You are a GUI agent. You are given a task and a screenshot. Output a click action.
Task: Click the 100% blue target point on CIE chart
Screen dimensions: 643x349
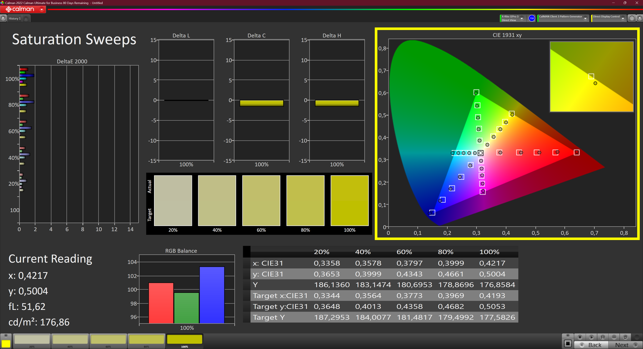point(432,213)
